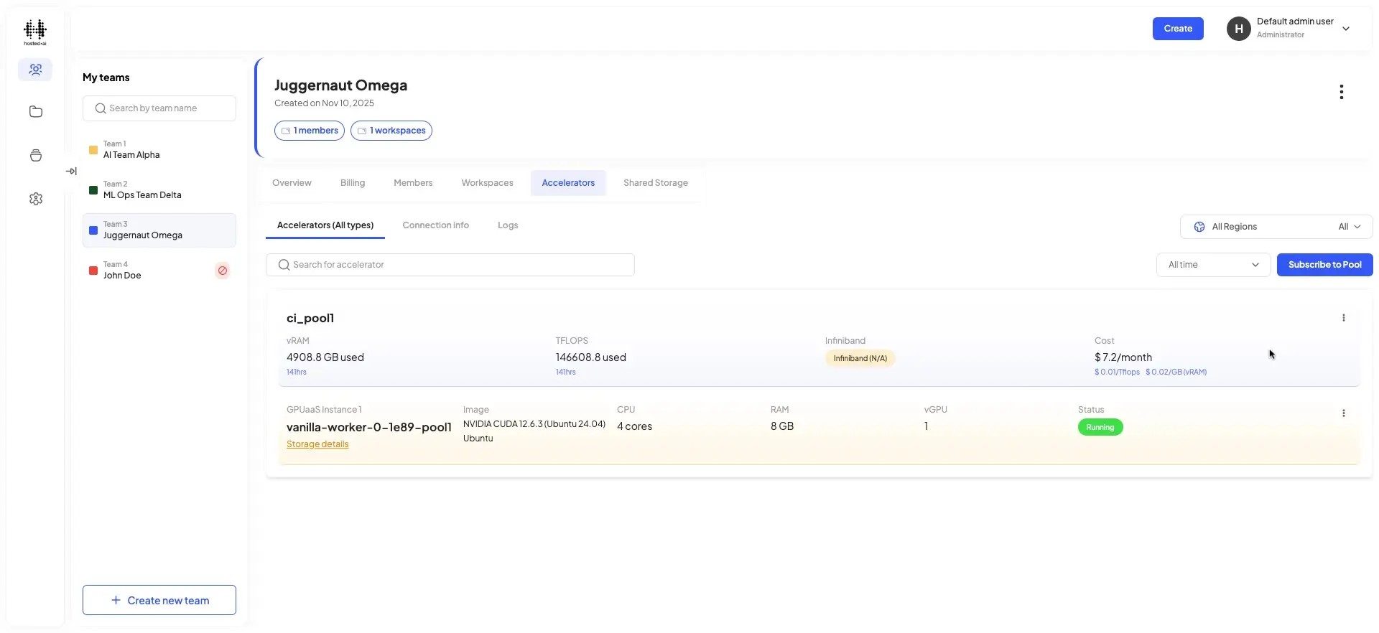The width and height of the screenshot is (1379, 633).
Task: Click the Create button
Action: click(1178, 29)
